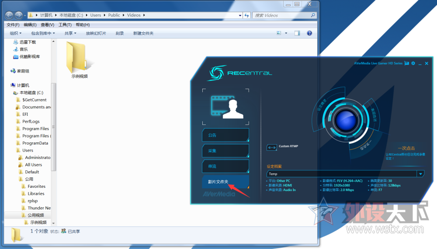The width and height of the screenshot is (437, 249).
Task: Click the Explorer forward navigation arrow
Action: [x=19, y=15]
